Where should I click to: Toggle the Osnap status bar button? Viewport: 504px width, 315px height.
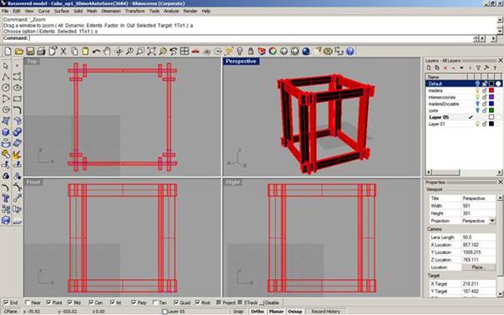(295, 312)
